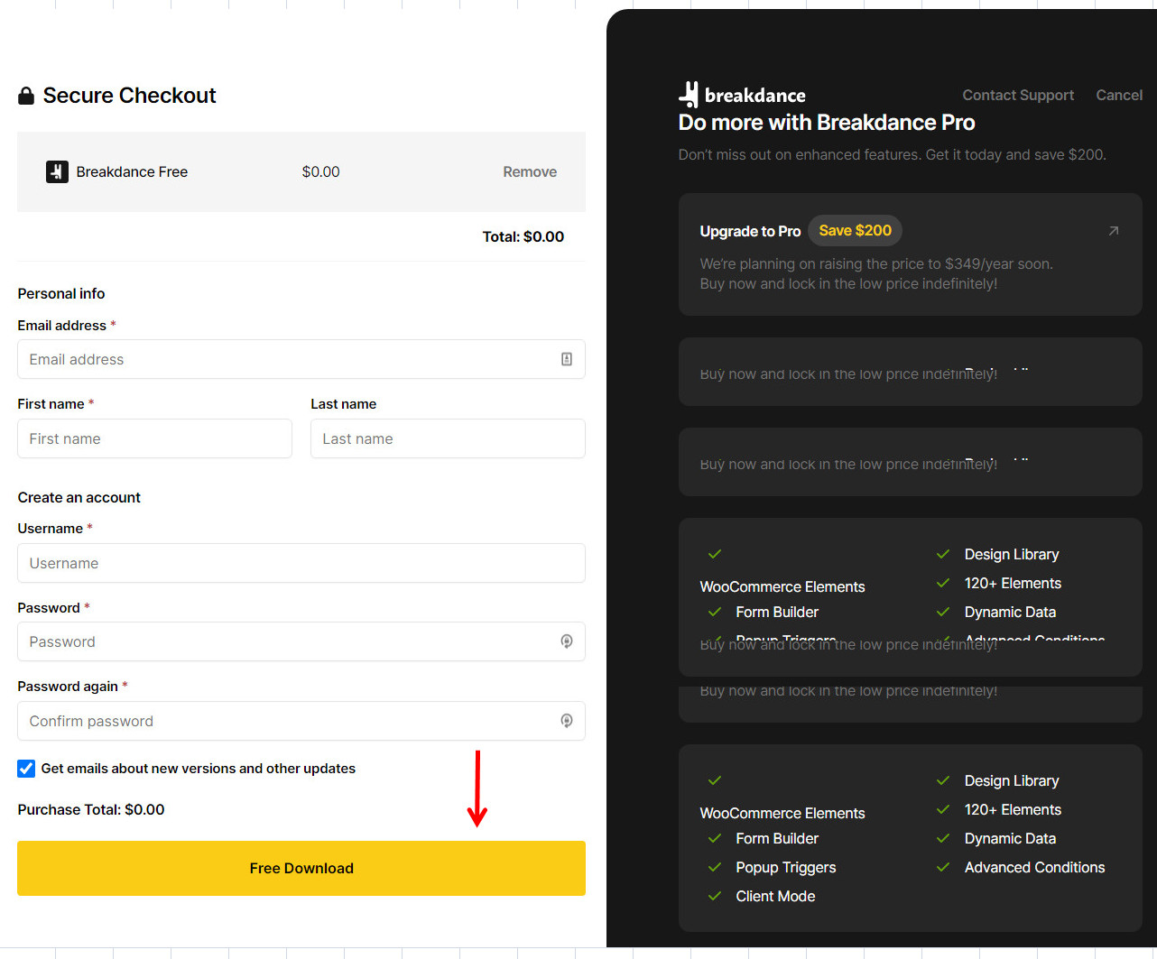Focus the Last name input field
This screenshot has height=959, width=1157.
[448, 438]
